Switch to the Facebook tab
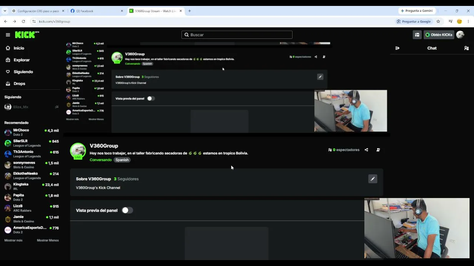The height and width of the screenshot is (266, 474). coord(97,11)
